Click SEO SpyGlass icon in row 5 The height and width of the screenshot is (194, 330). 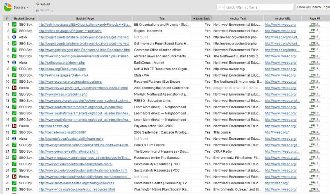[x=14, y=50]
